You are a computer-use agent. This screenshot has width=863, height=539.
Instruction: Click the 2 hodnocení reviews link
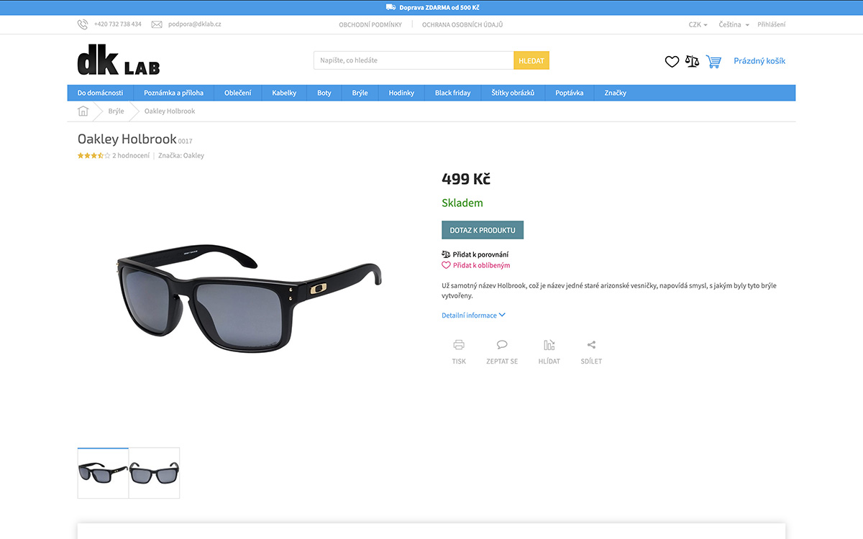[x=131, y=155]
